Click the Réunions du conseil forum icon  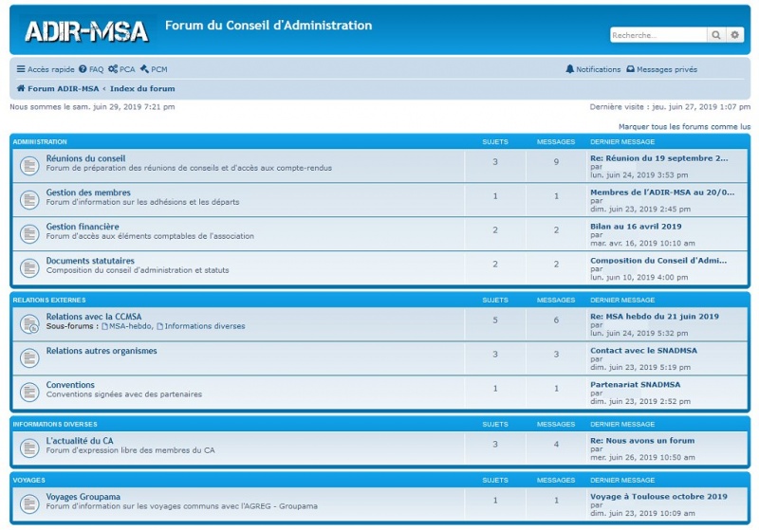coord(29,165)
